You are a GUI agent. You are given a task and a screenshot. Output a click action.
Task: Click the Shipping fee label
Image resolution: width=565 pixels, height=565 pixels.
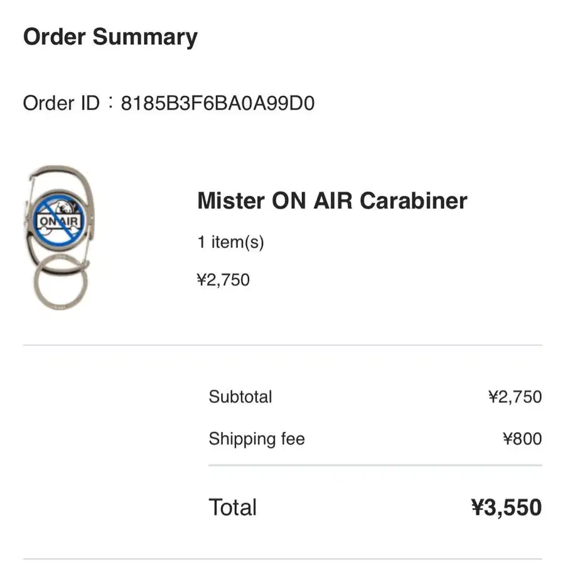pos(257,438)
